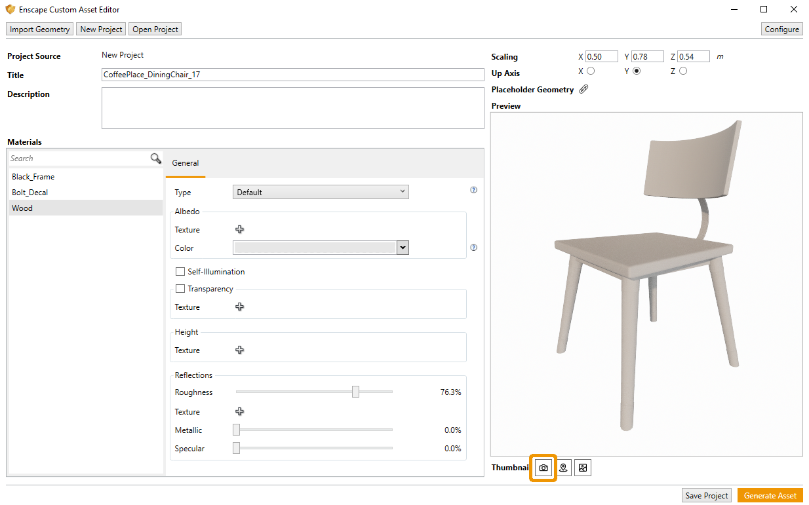
Task: Click the Generate Asset button
Action: click(770, 495)
